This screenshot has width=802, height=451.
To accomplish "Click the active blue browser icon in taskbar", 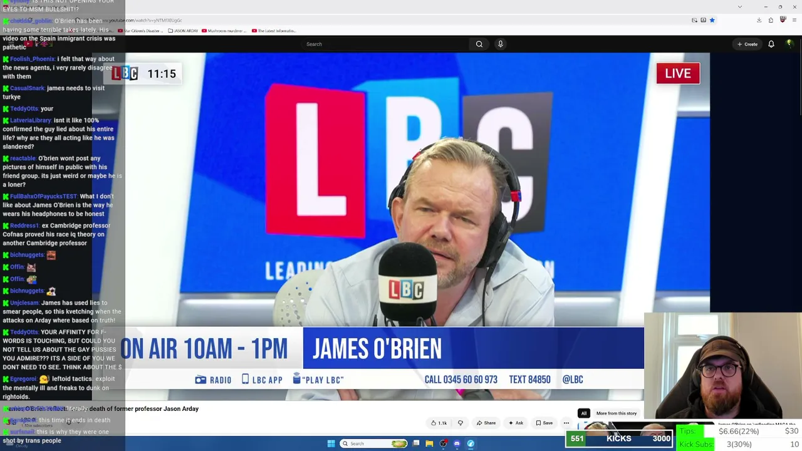I will [x=471, y=443].
